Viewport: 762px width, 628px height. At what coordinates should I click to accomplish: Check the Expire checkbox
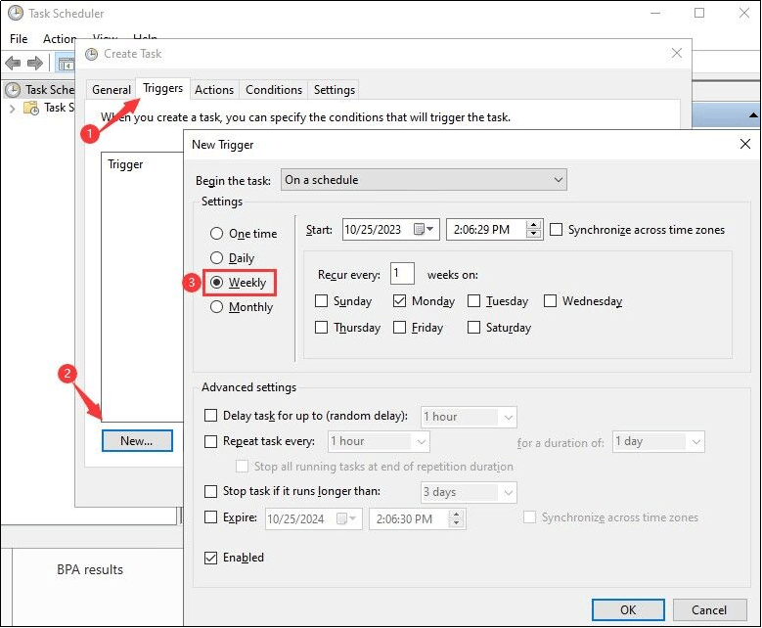coord(211,517)
